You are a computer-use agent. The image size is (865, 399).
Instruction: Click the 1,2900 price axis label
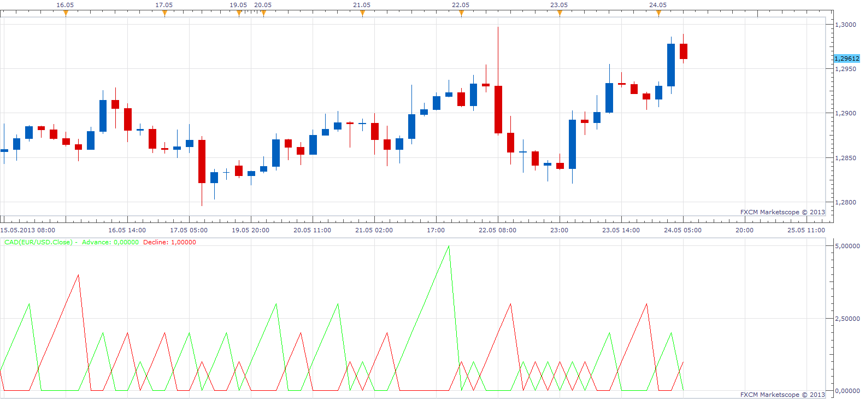click(x=846, y=113)
